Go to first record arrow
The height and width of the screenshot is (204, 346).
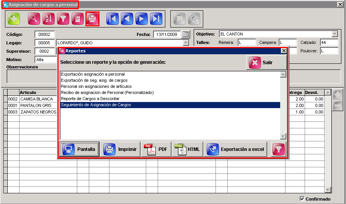point(113,19)
